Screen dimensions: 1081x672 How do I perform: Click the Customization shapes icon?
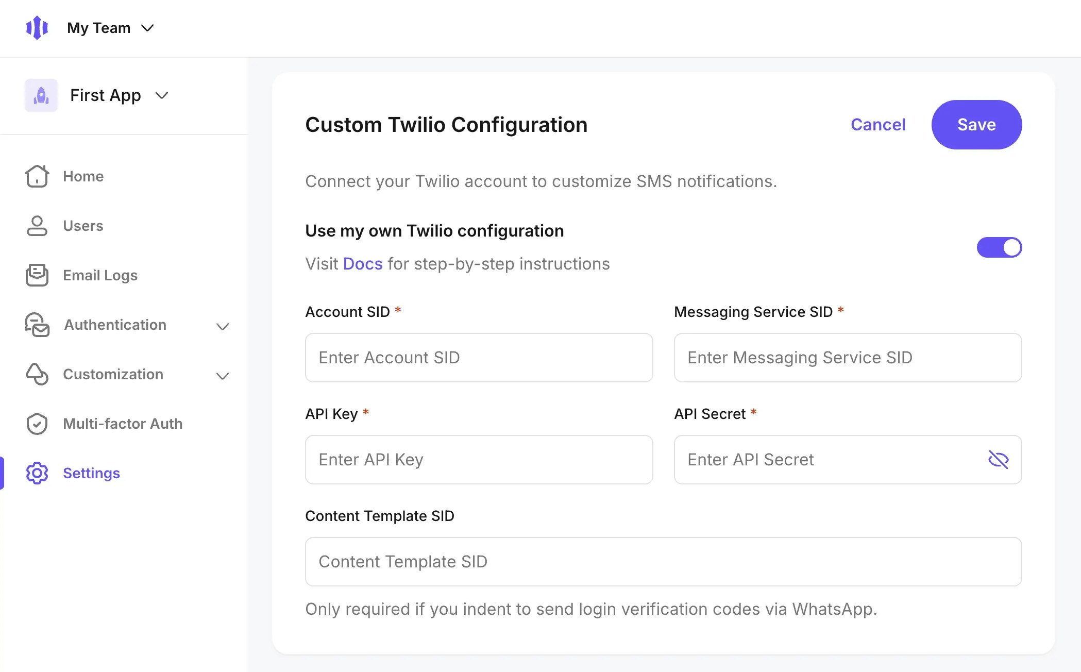[x=37, y=374]
